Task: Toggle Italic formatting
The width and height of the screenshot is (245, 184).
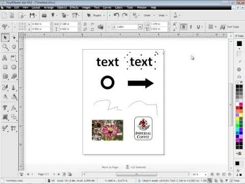Action: point(191,27)
